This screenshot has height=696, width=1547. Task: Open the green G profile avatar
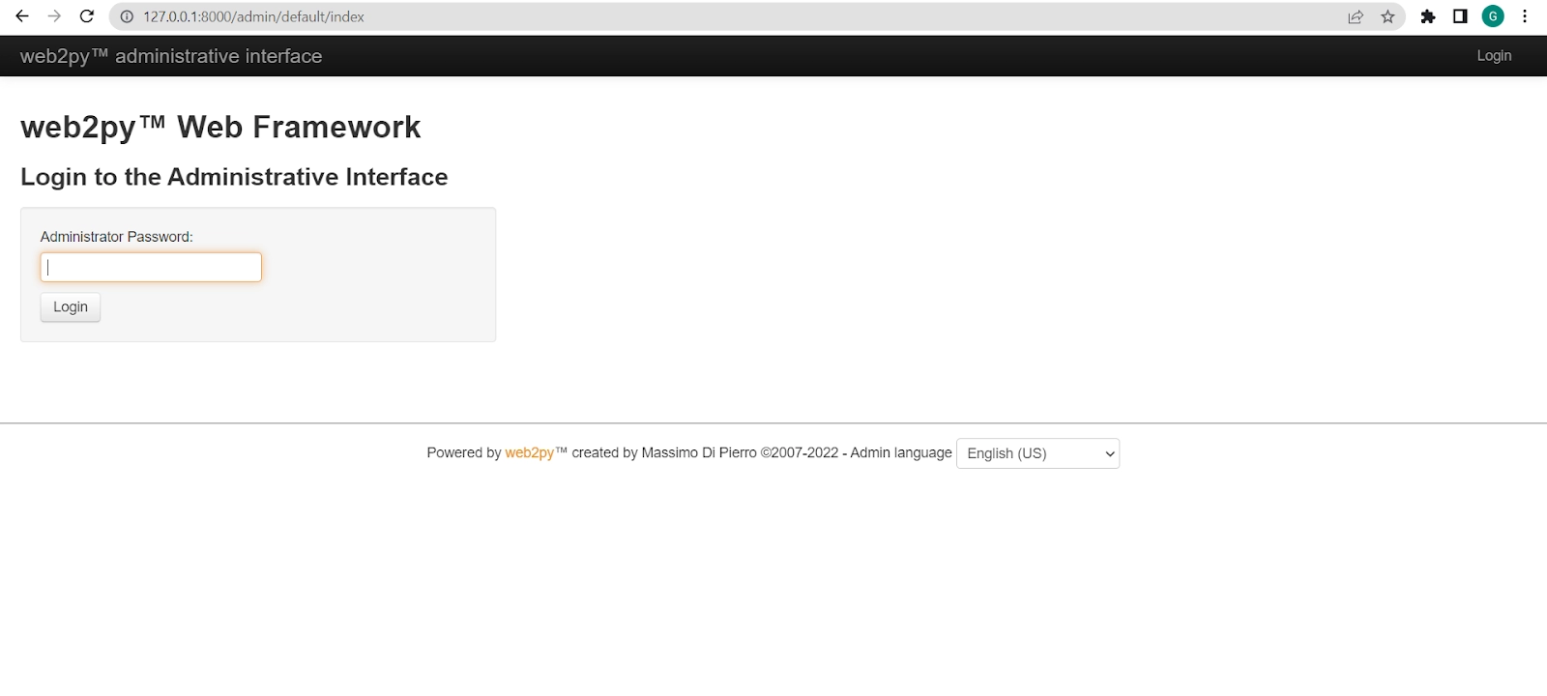coord(1493,16)
